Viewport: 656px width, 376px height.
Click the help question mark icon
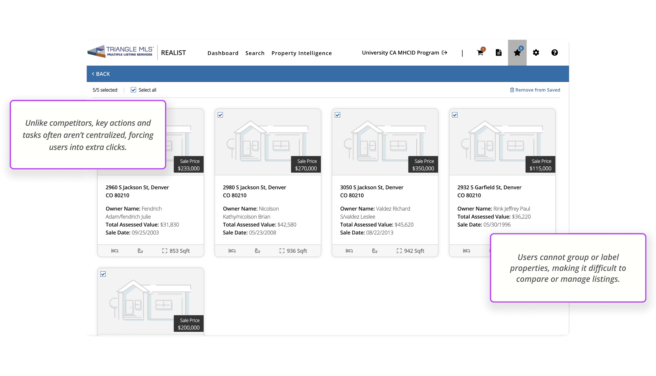pos(554,53)
